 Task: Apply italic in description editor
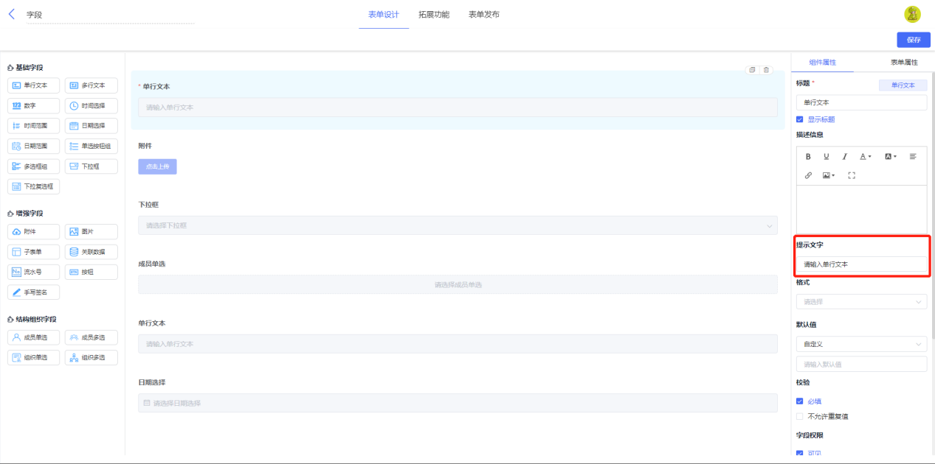pyautogui.click(x=845, y=156)
